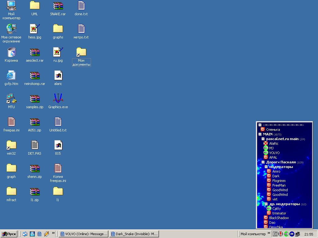The image size is (318, 238).
Task: Expand hidden Quick Launch items chevron
Action: point(53,233)
